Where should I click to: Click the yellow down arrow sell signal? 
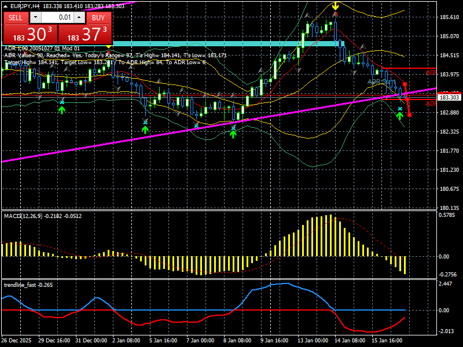[335, 6]
